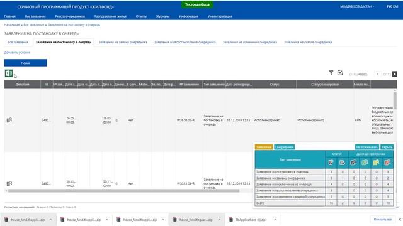Open the Информация menu

pyautogui.click(x=188, y=16)
